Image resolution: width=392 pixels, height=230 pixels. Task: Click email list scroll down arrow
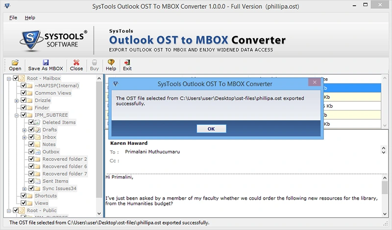click(x=385, y=125)
